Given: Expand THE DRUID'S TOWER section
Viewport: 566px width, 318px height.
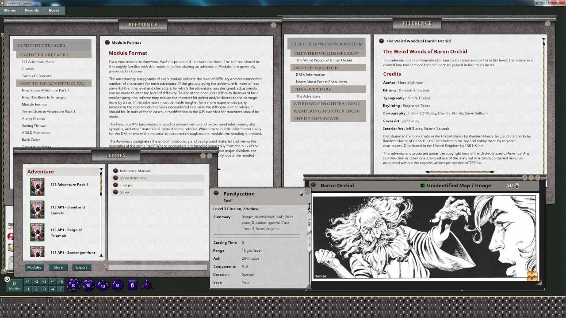Looking at the screenshot, I should pos(328,118).
